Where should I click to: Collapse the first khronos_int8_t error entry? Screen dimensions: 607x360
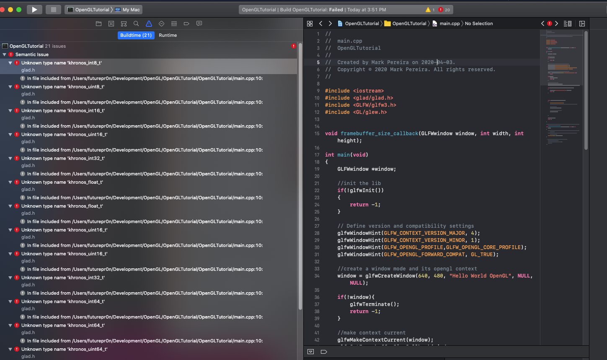pyautogui.click(x=10, y=62)
